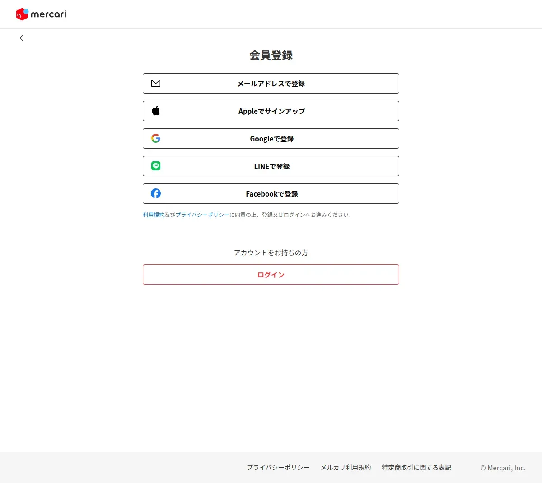Click the アカウントをお持ちの方 text

pos(271,253)
